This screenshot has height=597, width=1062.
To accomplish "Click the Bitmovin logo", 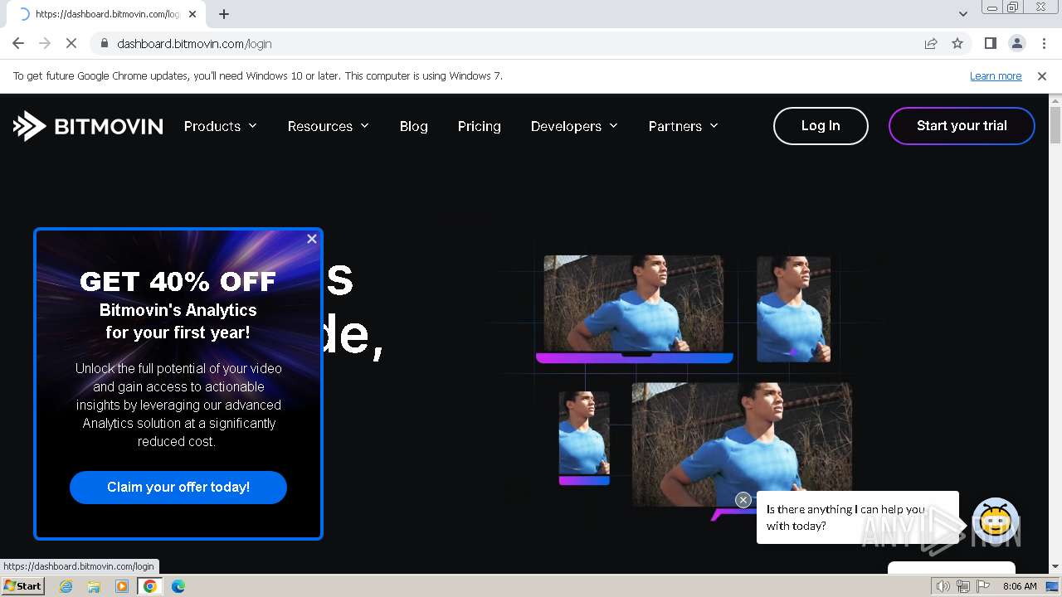I will (x=88, y=126).
